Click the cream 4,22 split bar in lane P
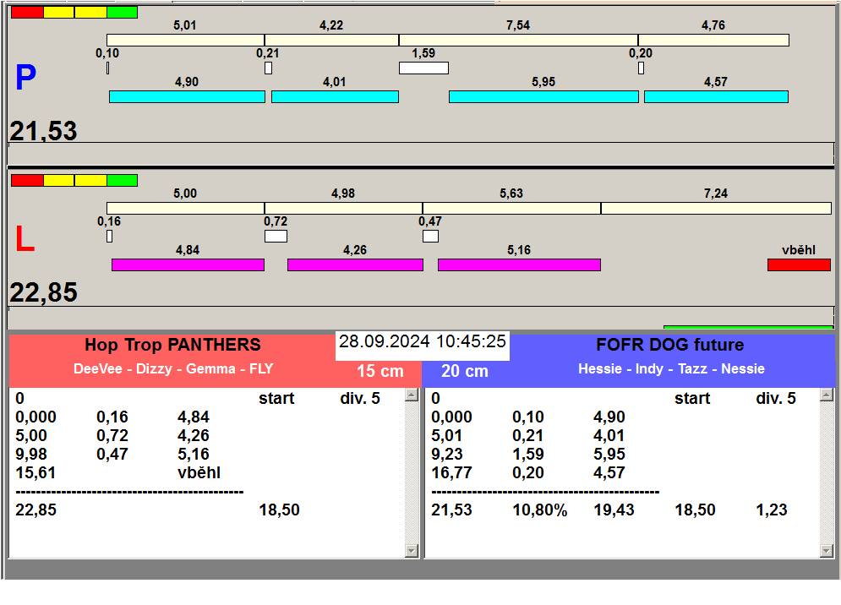The width and height of the screenshot is (841, 605). click(x=331, y=40)
